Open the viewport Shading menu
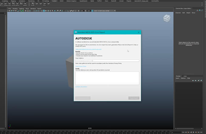The image size is (206, 134). [x=15, y=9]
